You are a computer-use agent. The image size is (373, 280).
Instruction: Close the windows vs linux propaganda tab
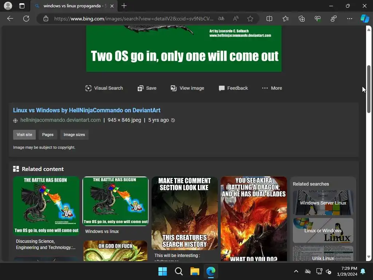(x=112, y=6)
